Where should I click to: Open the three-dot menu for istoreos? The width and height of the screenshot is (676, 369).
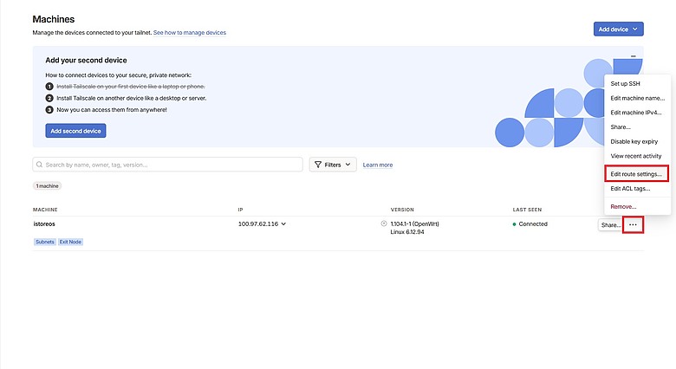(x=633, y=224)
